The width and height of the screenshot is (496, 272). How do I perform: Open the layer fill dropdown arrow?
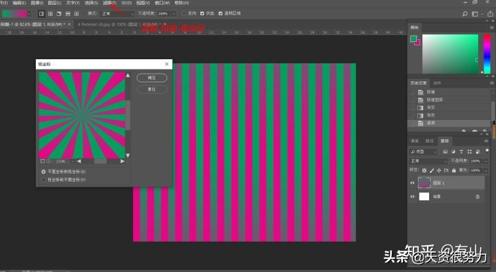click(486, 170)
